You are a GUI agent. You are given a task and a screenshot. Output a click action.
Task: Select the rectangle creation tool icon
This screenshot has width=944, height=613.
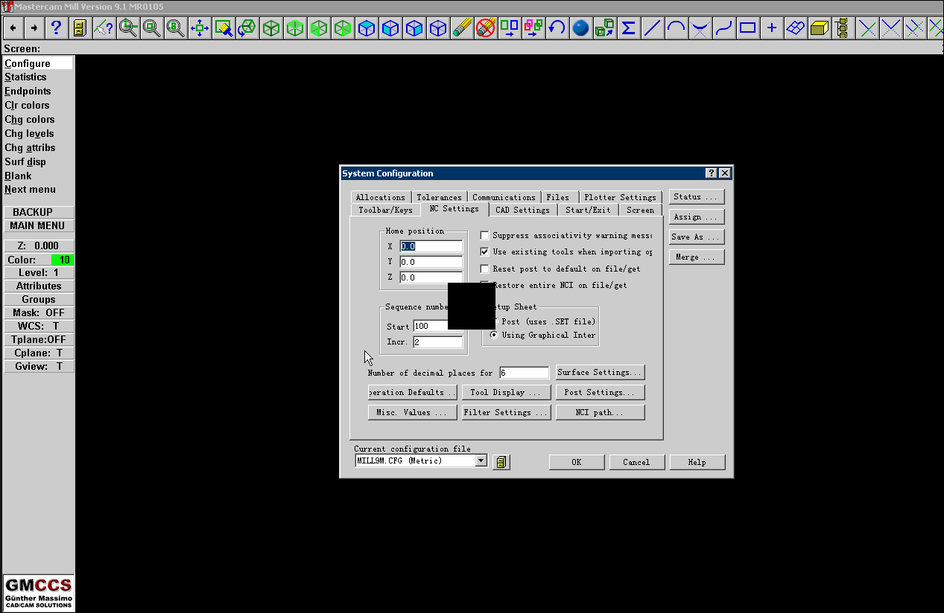click(747, 28)
